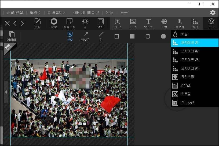
Task: Select 모자이크 #3 filter option
Action: (195, 60)
